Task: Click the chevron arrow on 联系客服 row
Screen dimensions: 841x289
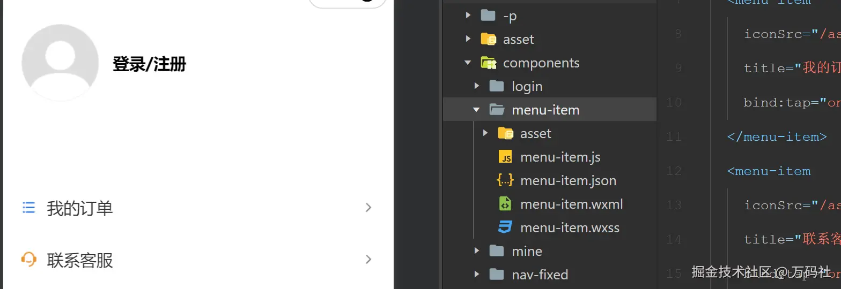Action: 368,260
